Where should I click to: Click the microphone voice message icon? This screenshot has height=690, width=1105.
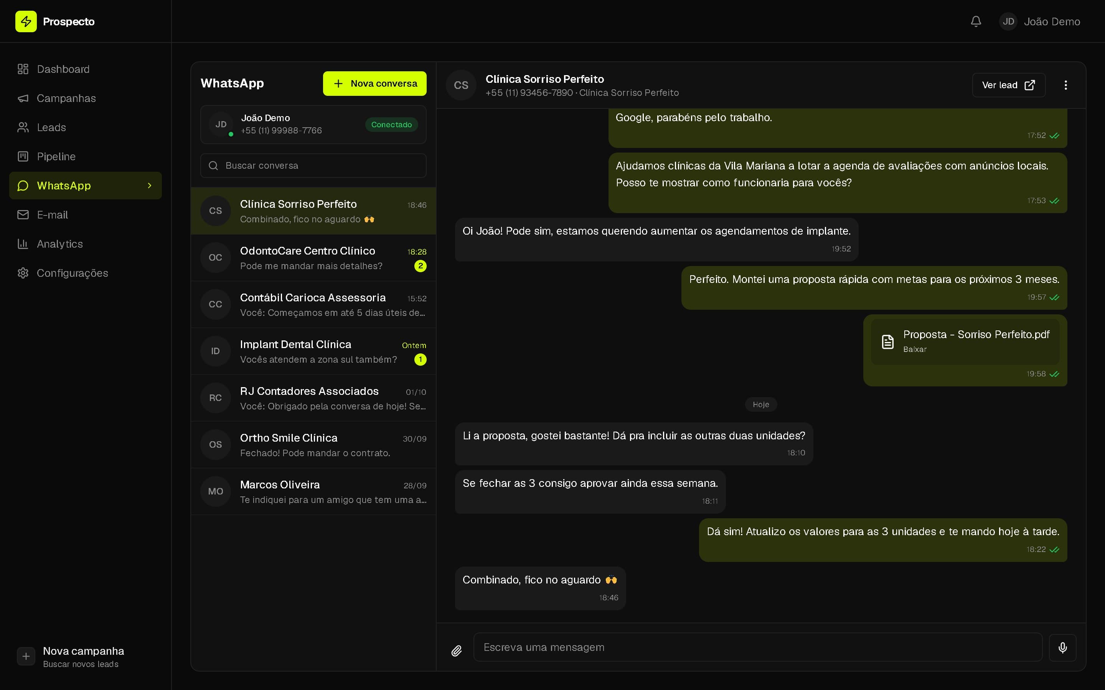1062,647
